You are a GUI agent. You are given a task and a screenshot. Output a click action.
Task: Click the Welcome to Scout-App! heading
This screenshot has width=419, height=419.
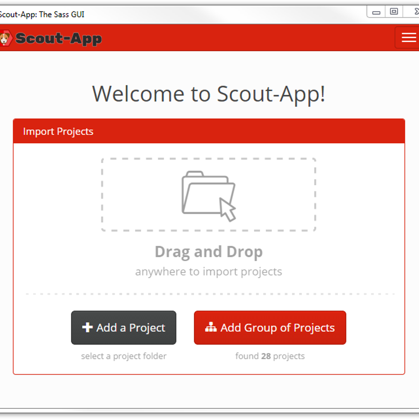click(208, 94)
